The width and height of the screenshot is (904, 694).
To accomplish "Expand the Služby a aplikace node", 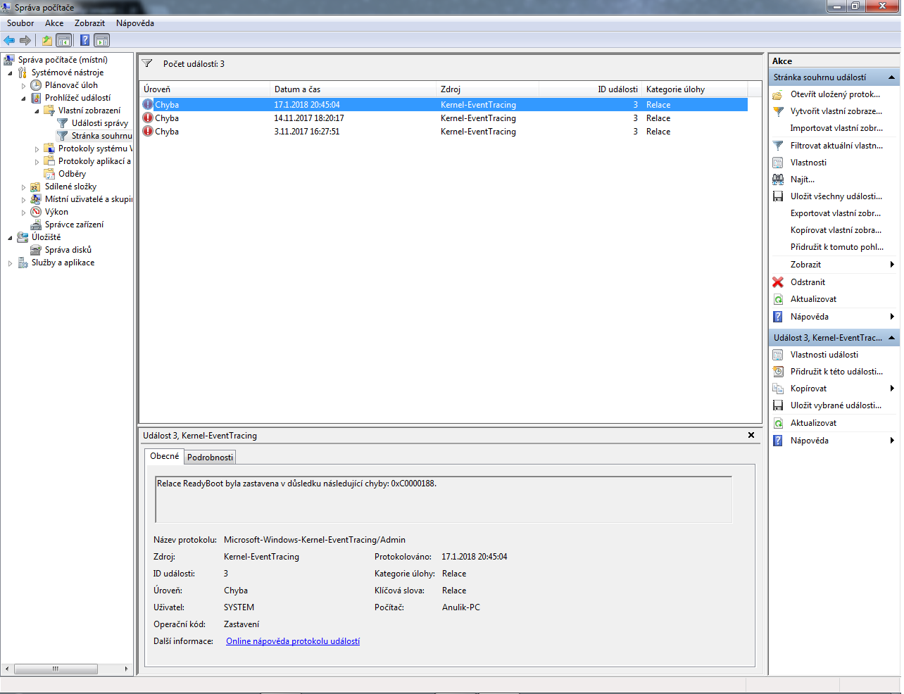I will (x=11, y=263).
